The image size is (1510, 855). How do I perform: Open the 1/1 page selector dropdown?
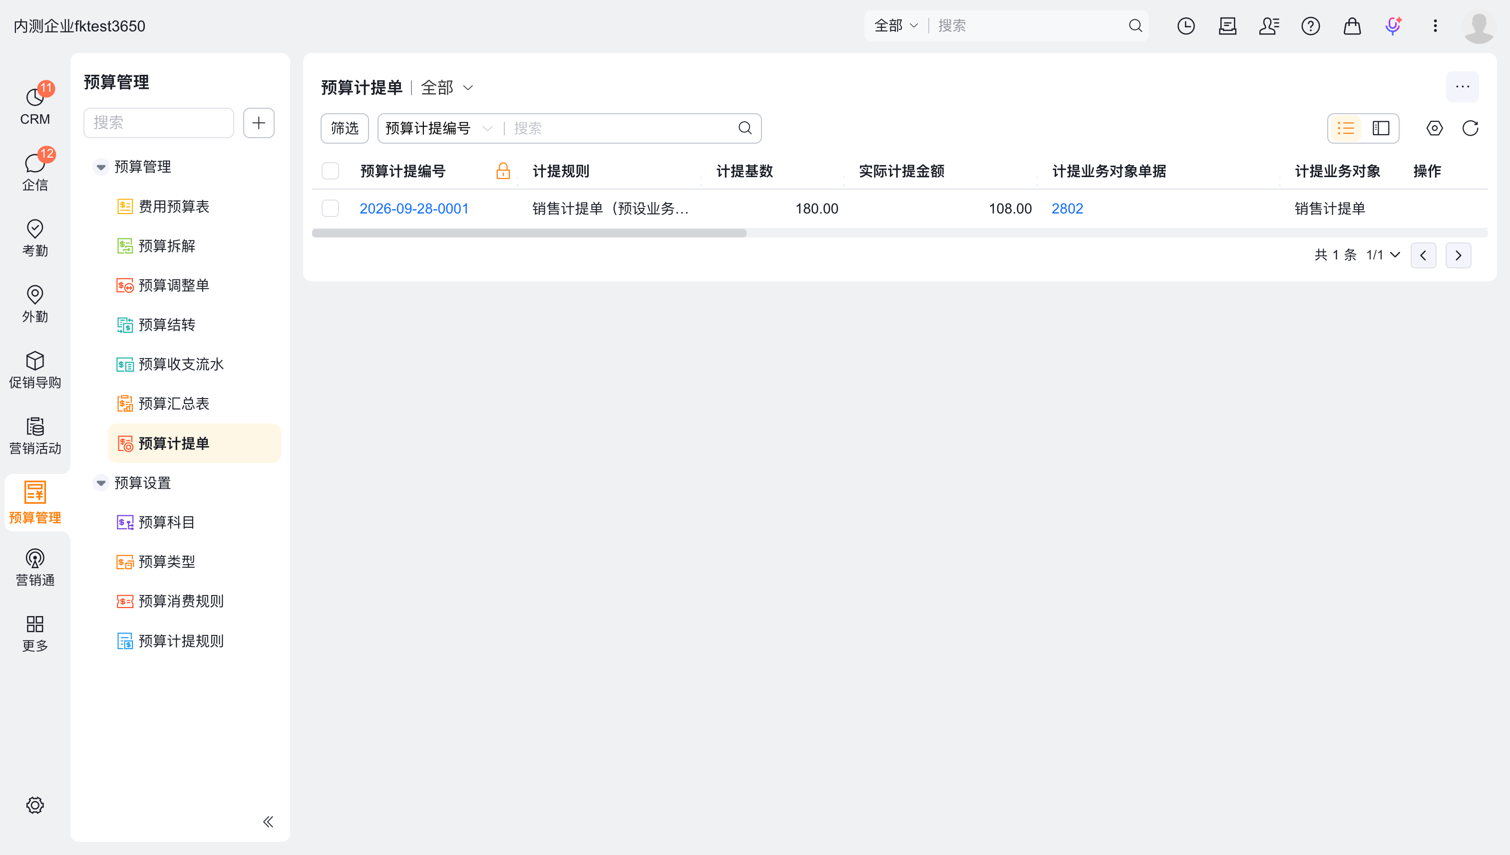[1383, 255]
